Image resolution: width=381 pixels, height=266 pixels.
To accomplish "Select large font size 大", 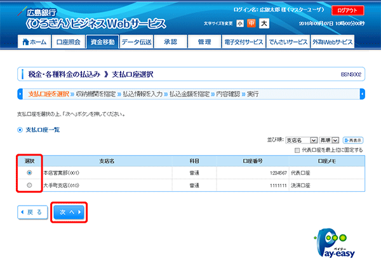I will point(264,23).
